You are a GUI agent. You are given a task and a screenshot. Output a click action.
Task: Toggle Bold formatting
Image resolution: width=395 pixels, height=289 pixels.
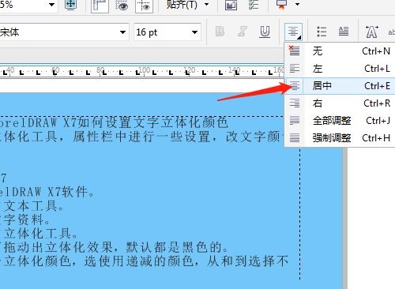coord(220,32)
